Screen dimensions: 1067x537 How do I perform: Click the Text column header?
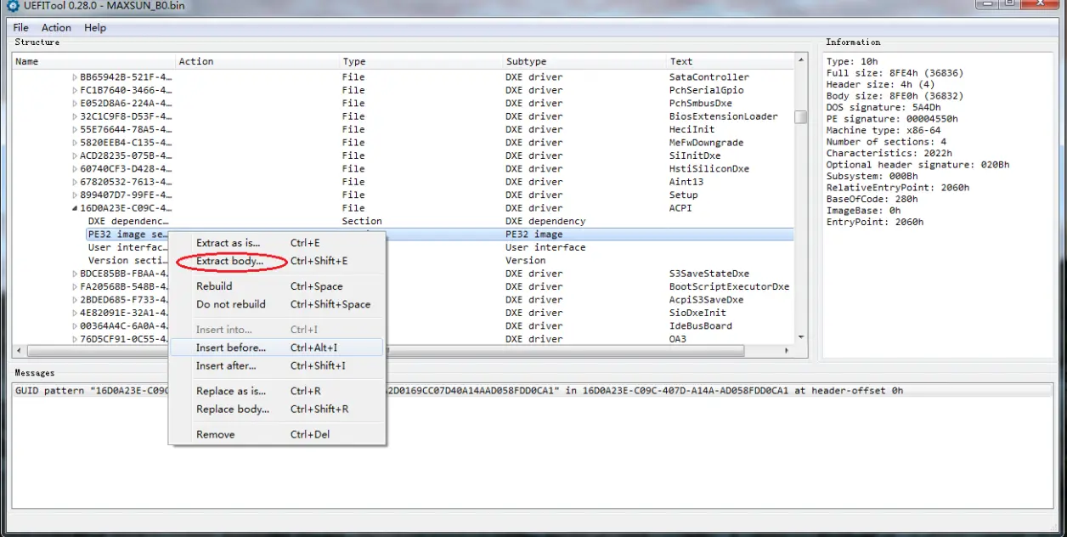[730, 61]
